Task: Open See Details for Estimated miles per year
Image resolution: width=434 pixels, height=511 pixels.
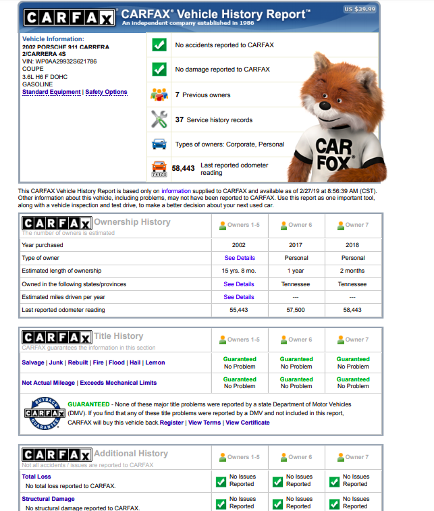Action: 238,297
